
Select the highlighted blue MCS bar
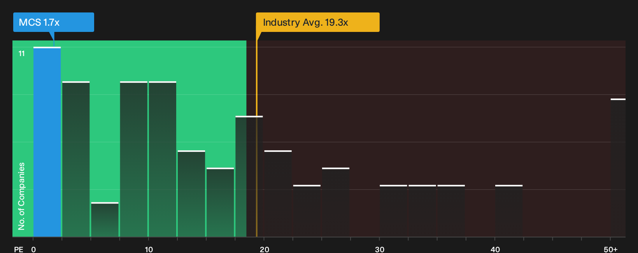(x=47, y=142)
